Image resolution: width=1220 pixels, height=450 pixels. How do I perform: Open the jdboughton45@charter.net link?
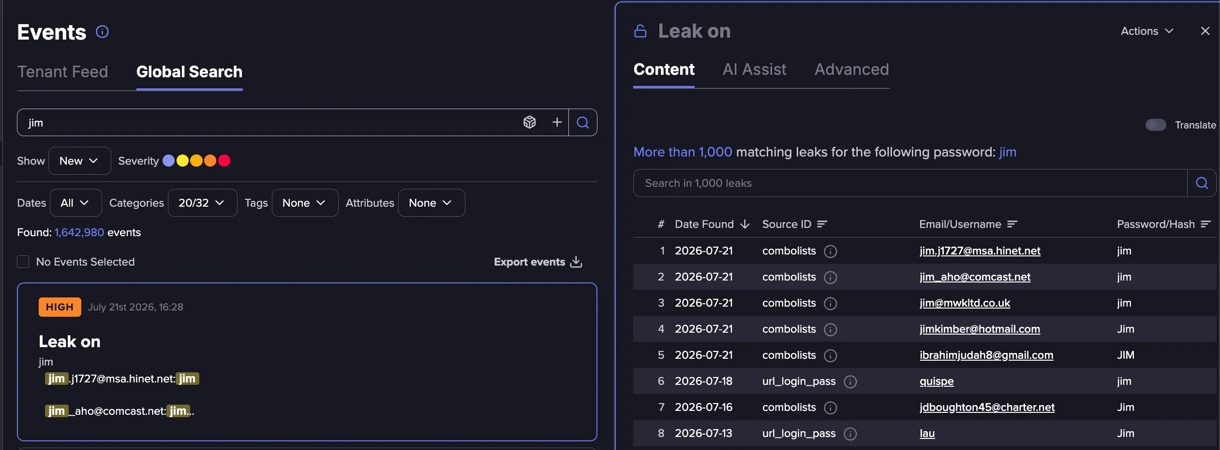point(987,407)
